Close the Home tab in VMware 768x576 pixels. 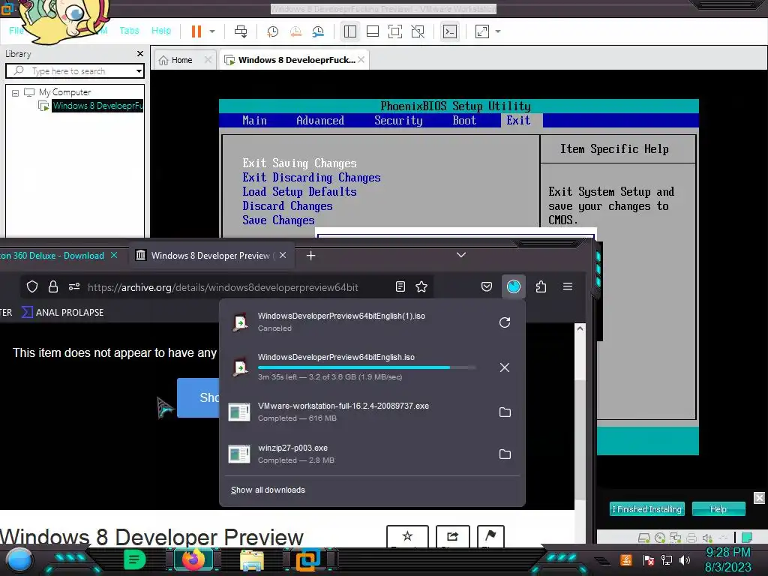tap(208, 60)
